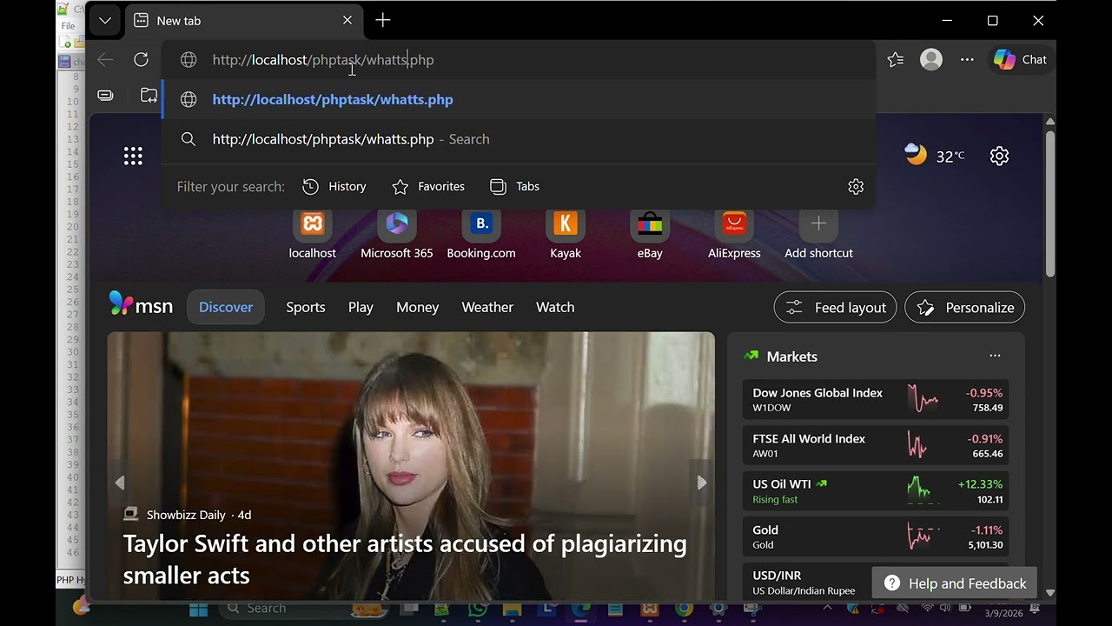Open the tab stack icon on favorites bar
The image size is (1112, 626).
tap(105, 95)
